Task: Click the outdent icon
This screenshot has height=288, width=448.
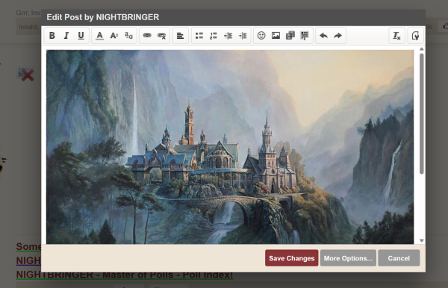Action: [x=228, y=36]
